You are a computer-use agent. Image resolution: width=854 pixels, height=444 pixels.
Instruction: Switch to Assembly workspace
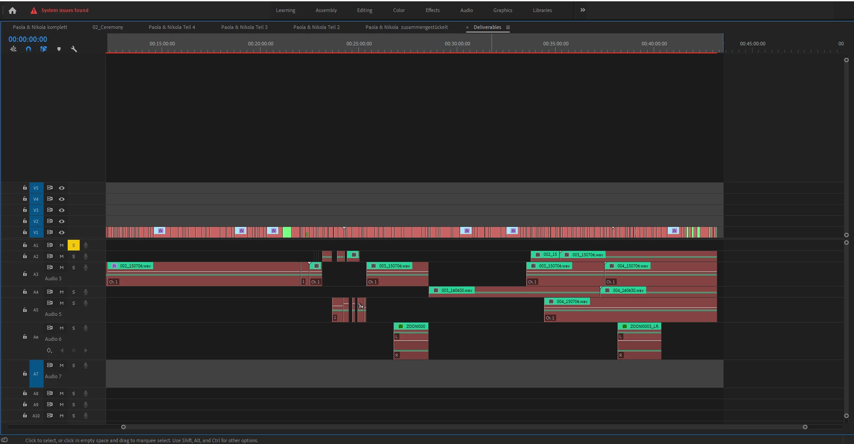pos(326,10)
